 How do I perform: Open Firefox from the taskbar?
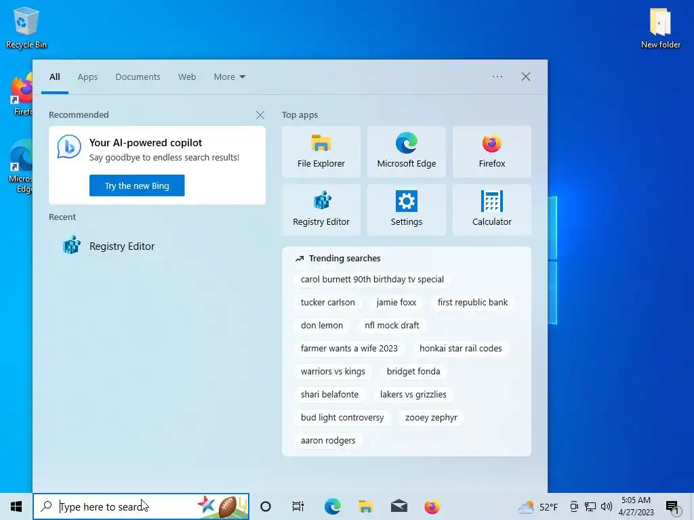pyautogui.click(x=432, y=506)
